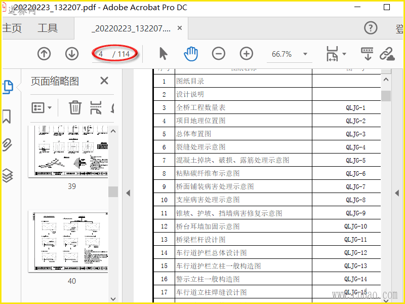Click the 车行道护栏总体设计图 entry
Viewport: 405px width, 304px height.
point(211,253)
